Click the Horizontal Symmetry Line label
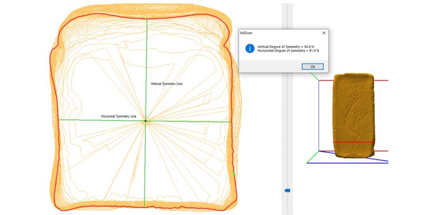440x215 pixels. pos(119,117)
